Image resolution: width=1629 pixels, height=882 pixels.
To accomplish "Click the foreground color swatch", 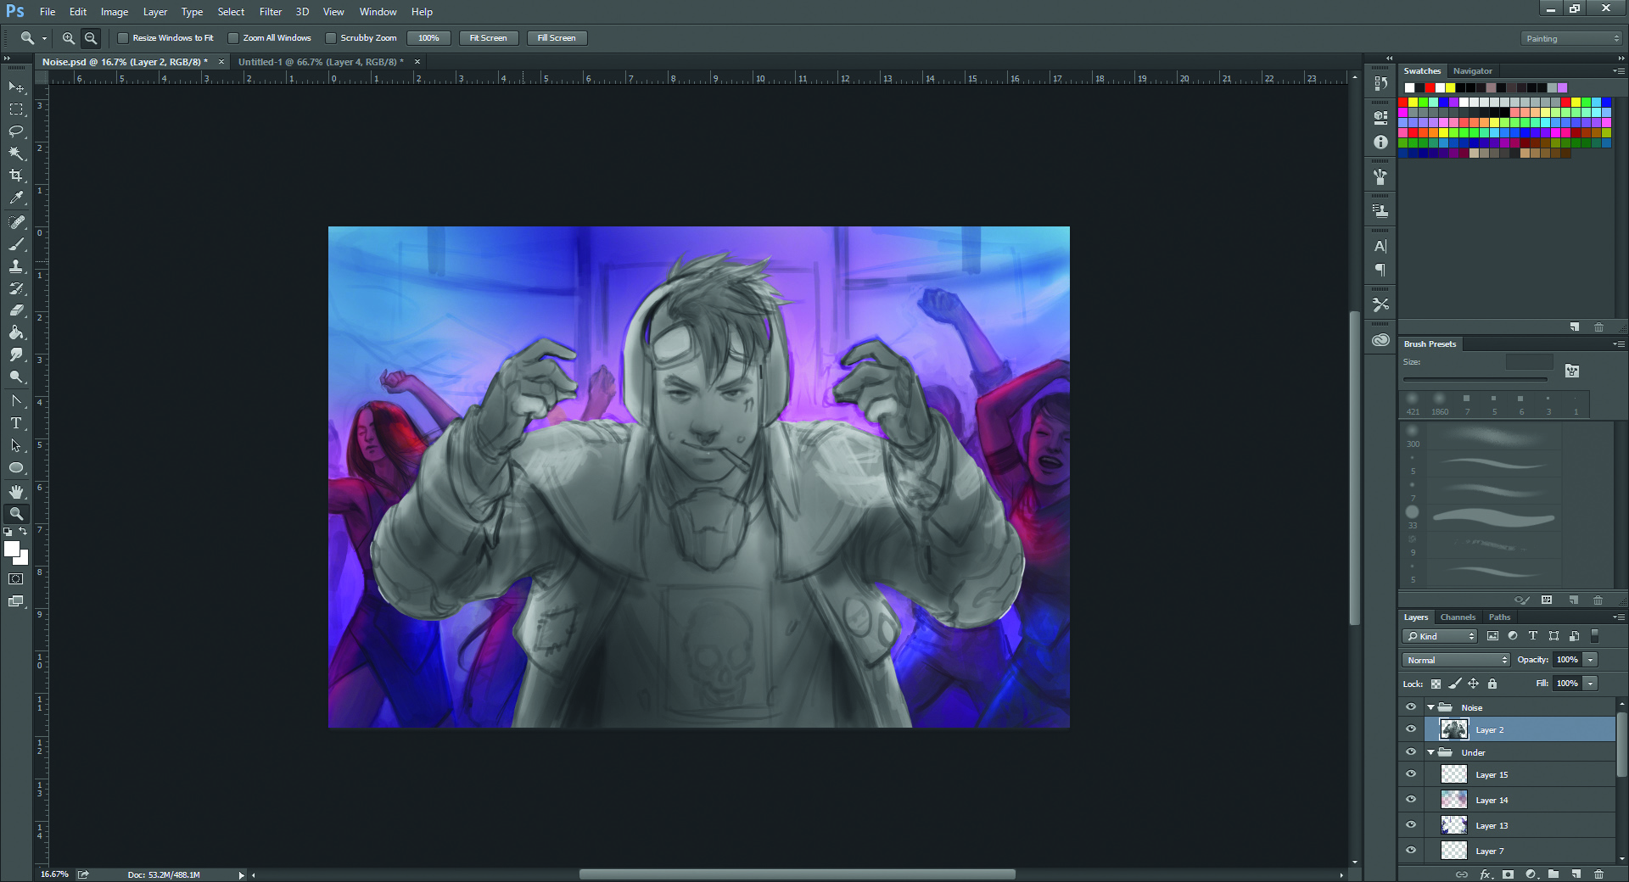I will tap(11, 549).
